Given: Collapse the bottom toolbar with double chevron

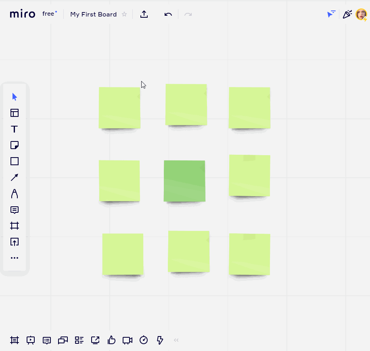Looking at the screenshot, I should coord(176,340).
